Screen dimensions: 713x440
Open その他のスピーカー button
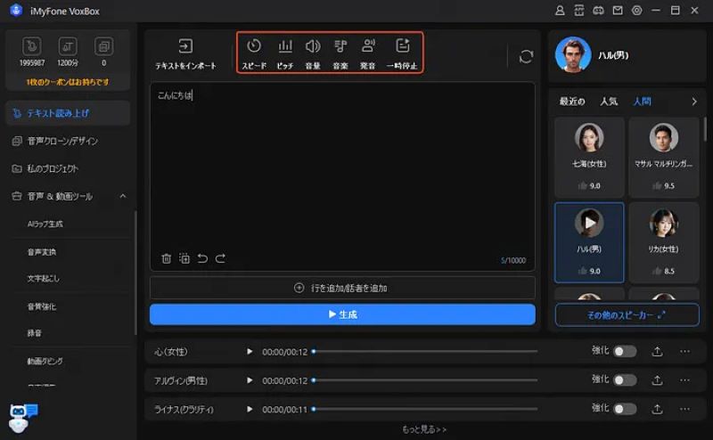tap(627, 314)
